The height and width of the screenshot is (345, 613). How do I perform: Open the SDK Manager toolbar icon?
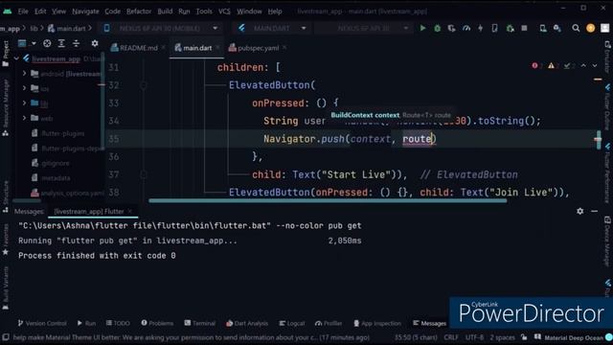click(557, 28)
